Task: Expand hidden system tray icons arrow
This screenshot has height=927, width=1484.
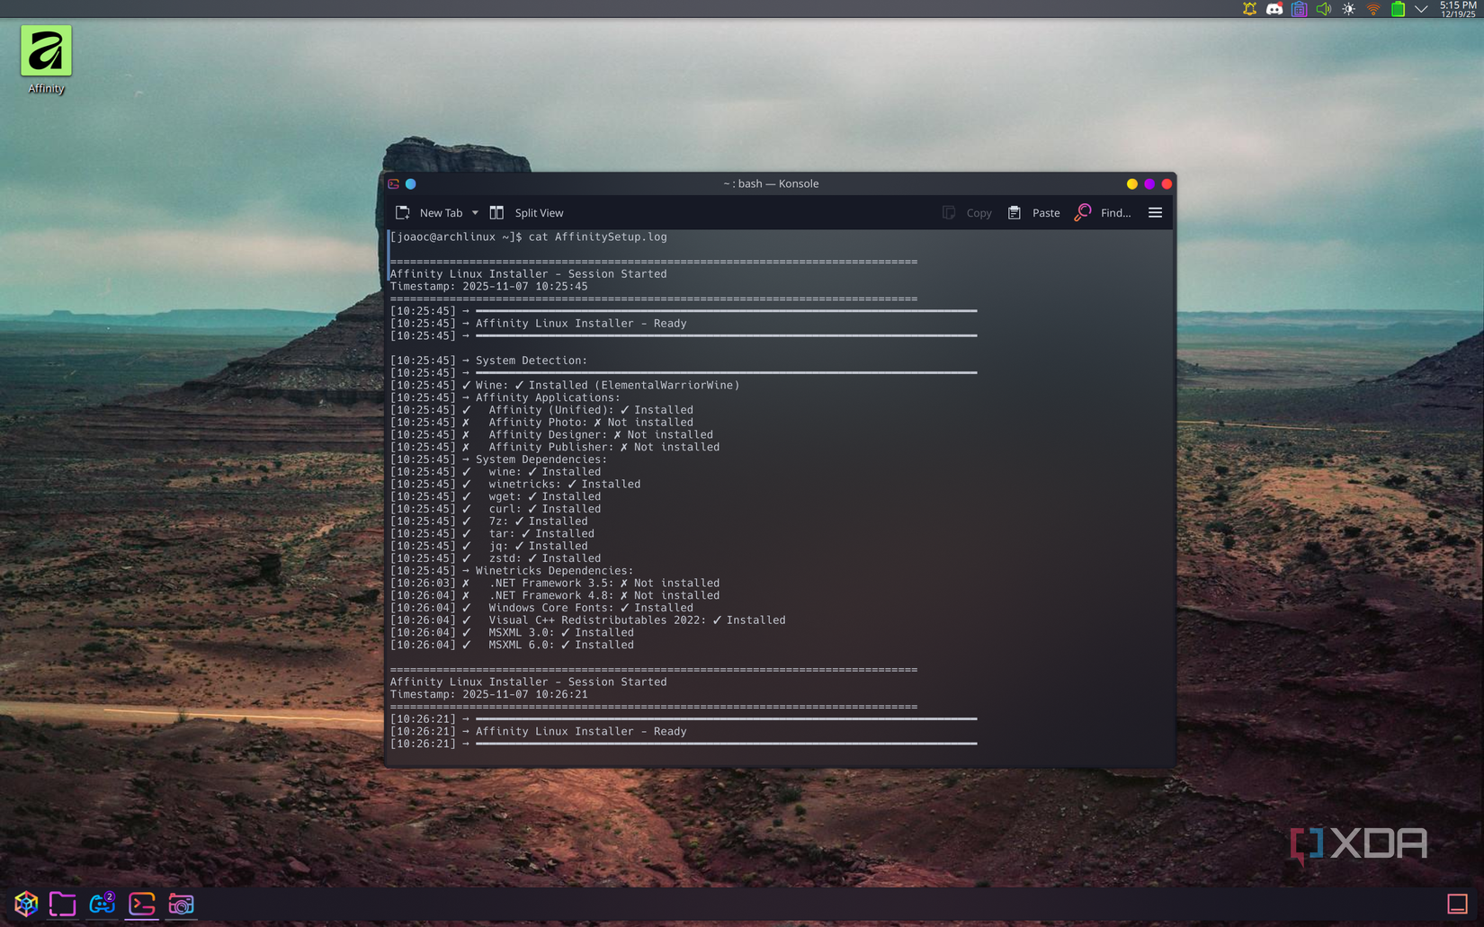Action: [1421, 9]
